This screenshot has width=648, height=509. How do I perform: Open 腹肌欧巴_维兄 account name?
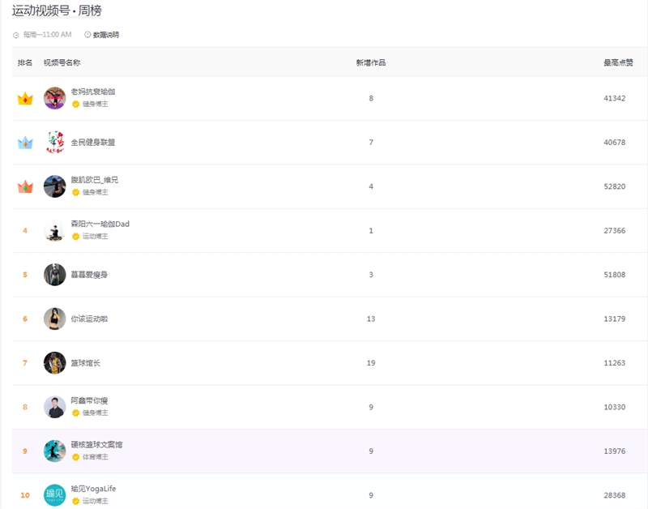(x=94, y=180)
